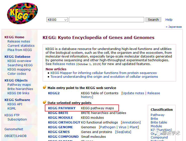Open Pathway maps in sidebar

[x=19, y=84]
